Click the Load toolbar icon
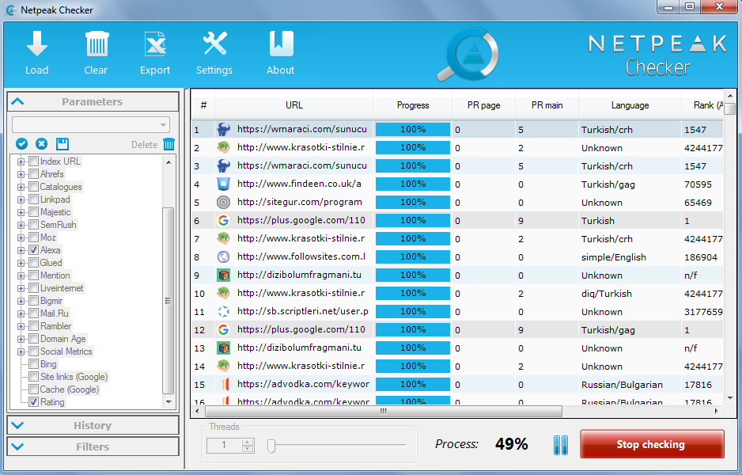 tap(37, 44)
